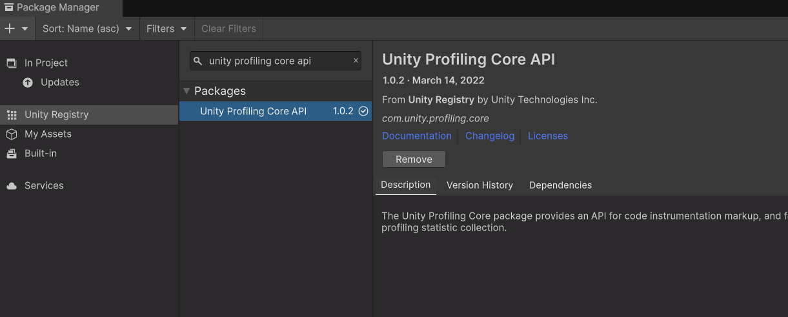788x317 pixels.
Task: Click the Updates arrow icon
Action: (28, 82)
